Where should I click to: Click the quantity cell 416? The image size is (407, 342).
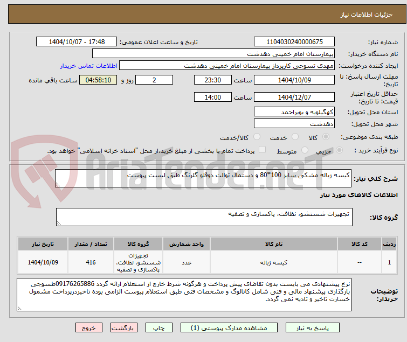91,262
